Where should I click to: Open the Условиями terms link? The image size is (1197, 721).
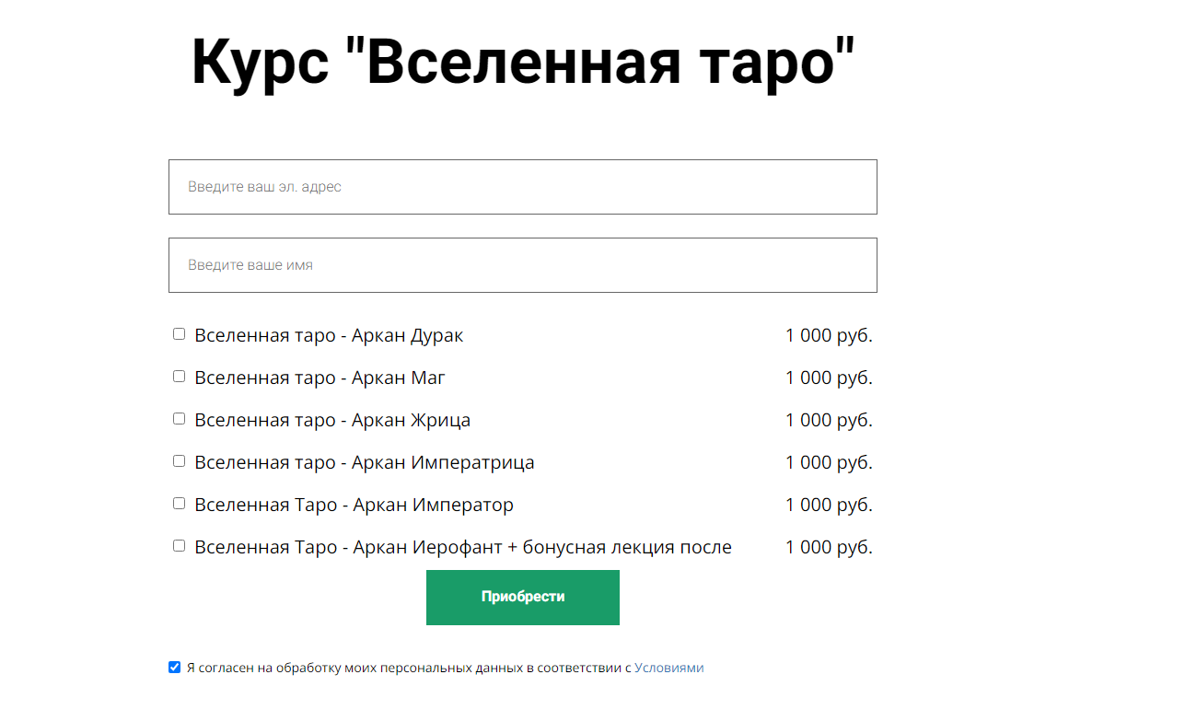pyautogui.click(x=669, y=667)
